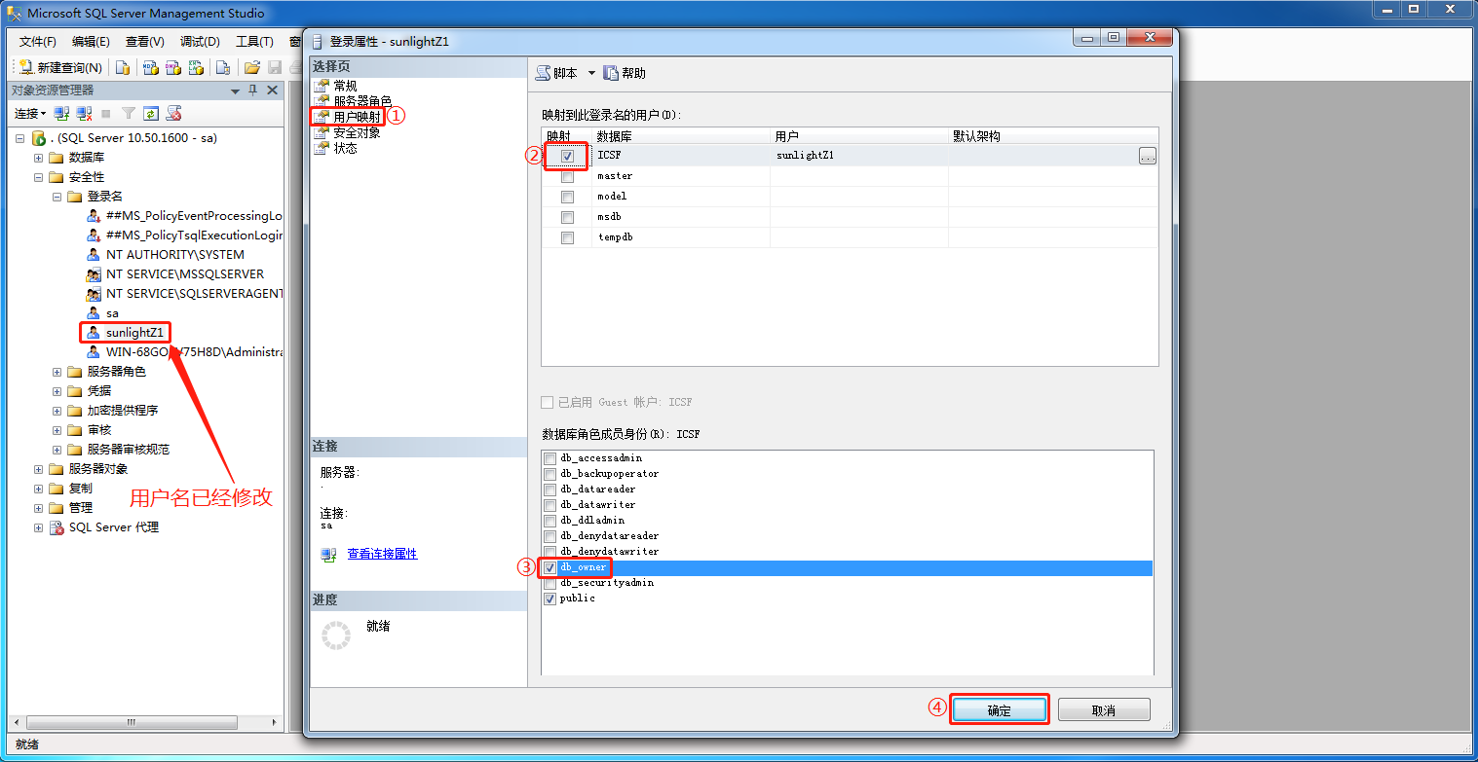This screenshot has height=762, width=1478.
Task: Click the Database Engine Query icon
Action: pyautogui.click(x=123, y=68)
